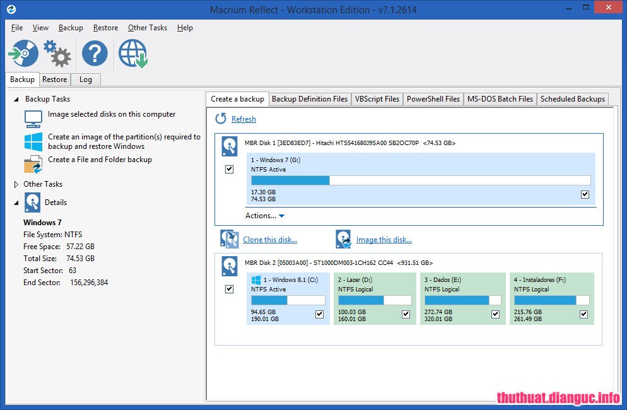This screenshot has width=627, height=410.
Task: Select the Instaladores (F:) partition block
Action: point(552,298)
